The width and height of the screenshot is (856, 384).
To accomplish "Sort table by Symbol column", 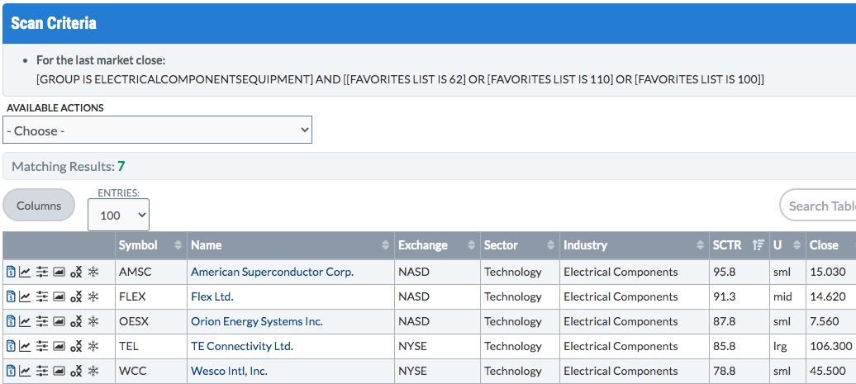I will (x=138, y=245).
